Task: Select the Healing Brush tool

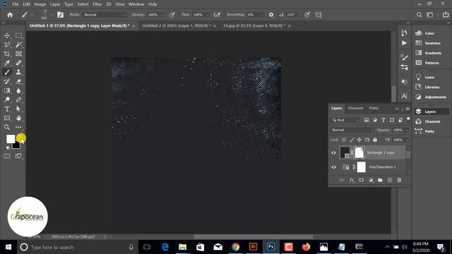Action: coord(18,63)
